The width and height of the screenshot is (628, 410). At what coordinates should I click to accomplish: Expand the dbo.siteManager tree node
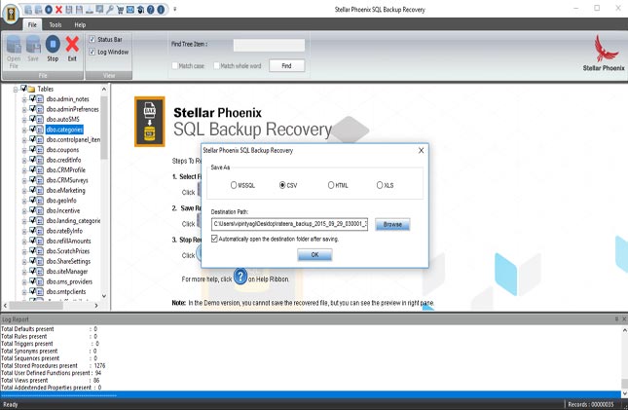click(24, 272)
